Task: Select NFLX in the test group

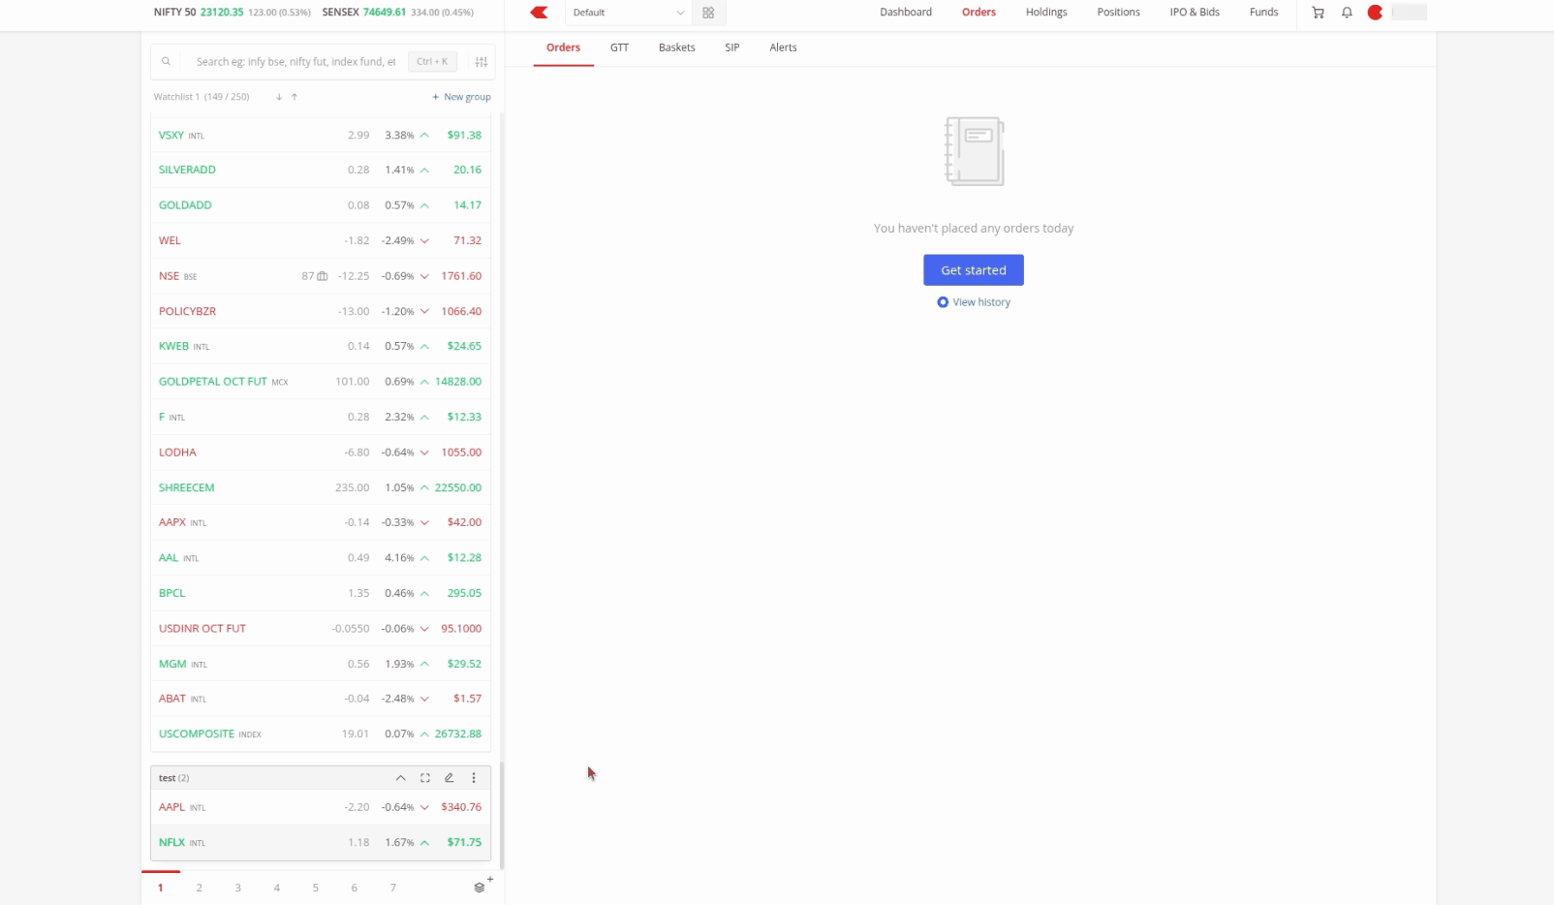Action: [x=321, y=843]
